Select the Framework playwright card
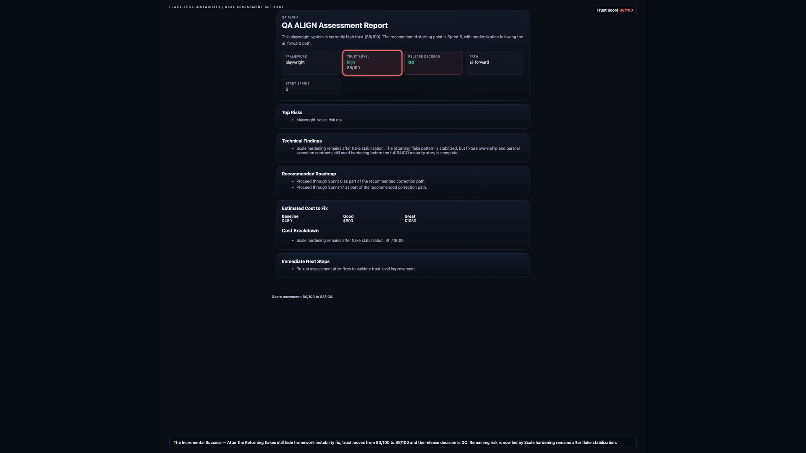This screenshot has height=453, width=806. click(x=311, y=63)
